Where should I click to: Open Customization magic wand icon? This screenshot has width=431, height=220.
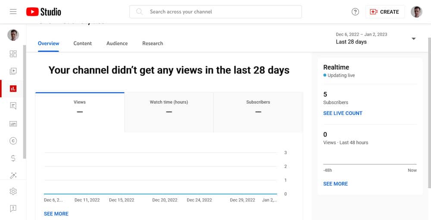click(x=13, y=175)
